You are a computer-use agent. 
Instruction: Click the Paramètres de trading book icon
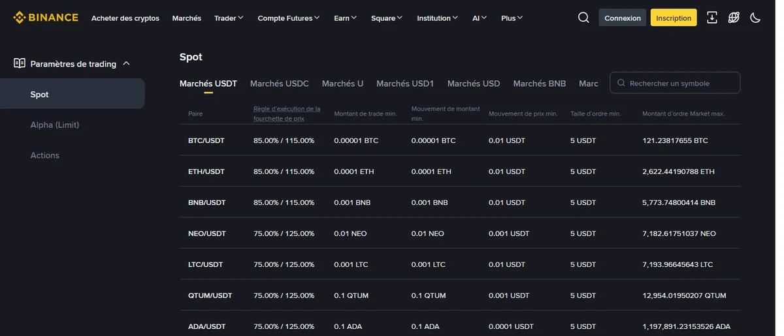pos(20,63)
